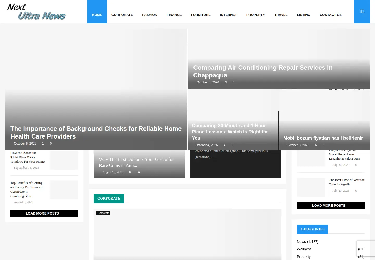Open the grid panel icon in the header
Viewport: 375px width, 260px height.
[x=362, y=11]
